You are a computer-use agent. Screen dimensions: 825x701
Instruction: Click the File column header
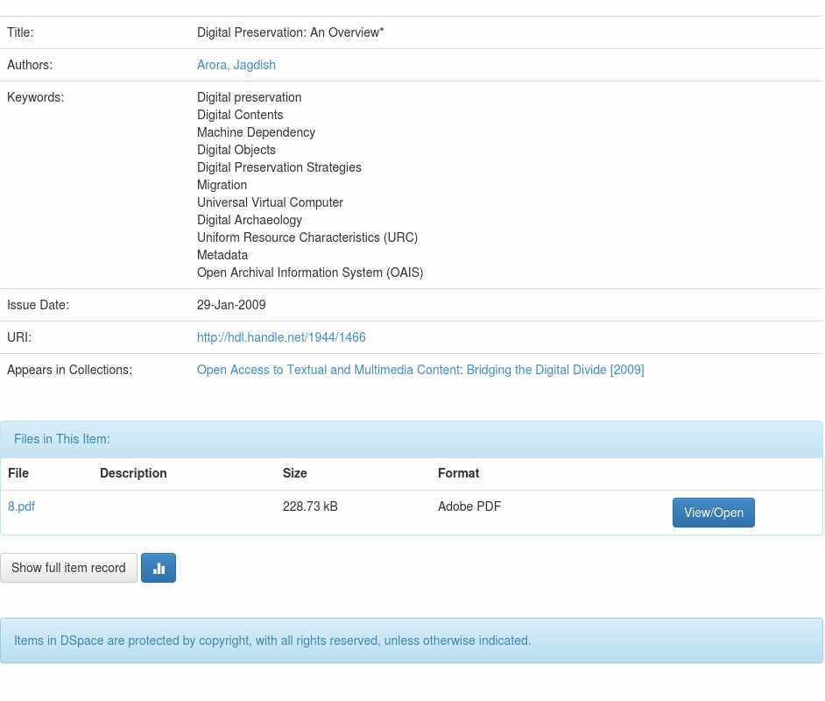(18, 473)
